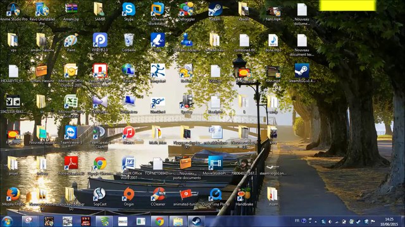Select the vps folder icon
This screenshot has height=227, width=405.
click(13, 42)
